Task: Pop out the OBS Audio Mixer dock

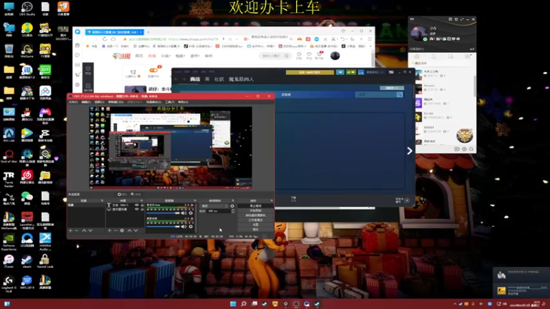Action: [x=195, y=201]
